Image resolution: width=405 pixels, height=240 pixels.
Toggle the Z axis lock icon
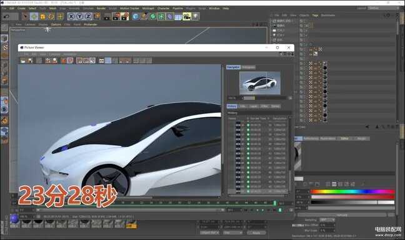coord(88,17)
